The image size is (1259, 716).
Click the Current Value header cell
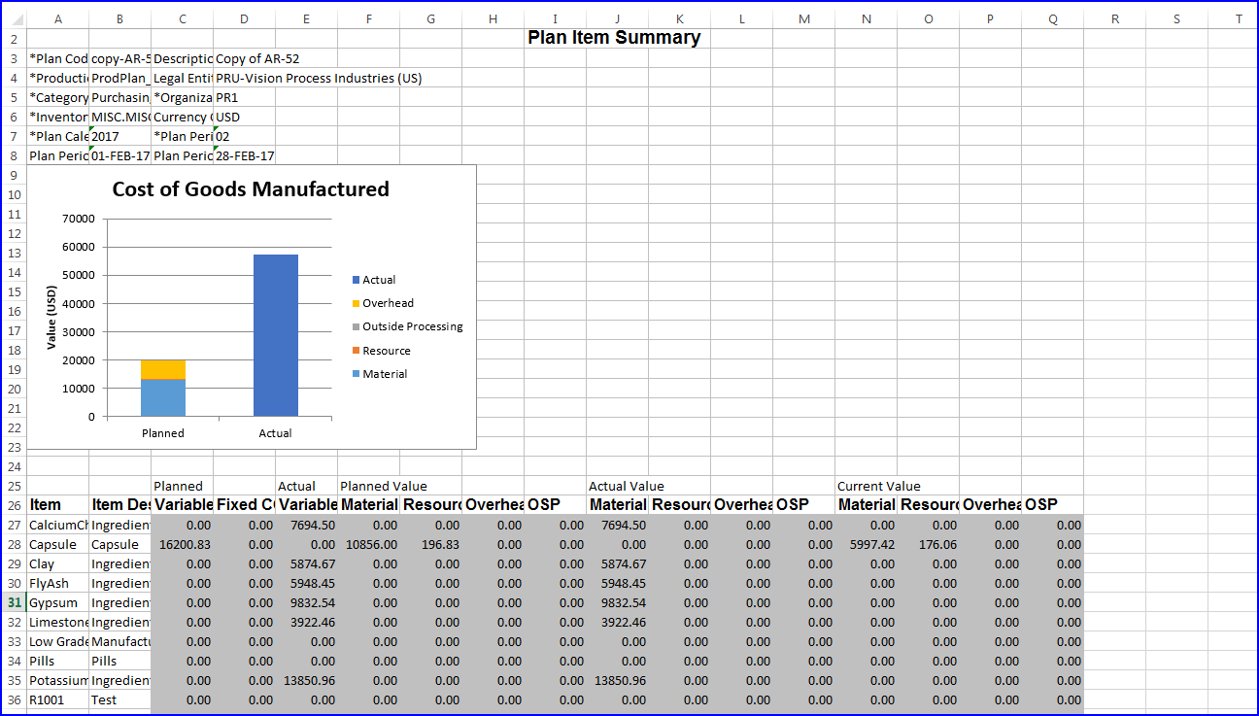(x=878, y=486)
